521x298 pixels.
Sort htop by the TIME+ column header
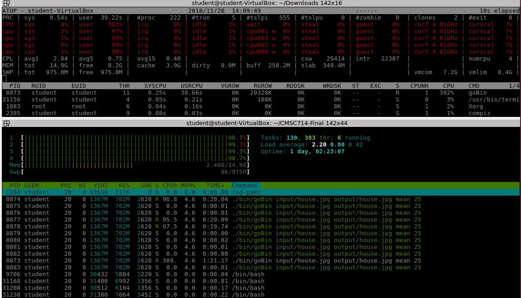[215, 186]
